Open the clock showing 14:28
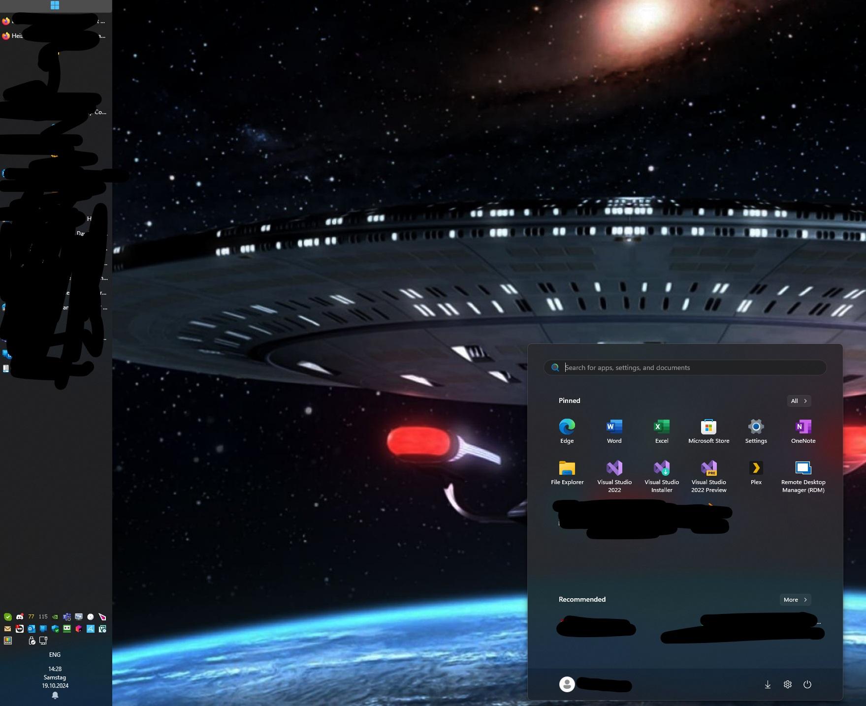Image resolution: width=866 pixels, height=706 pixels. pos(55,669)
